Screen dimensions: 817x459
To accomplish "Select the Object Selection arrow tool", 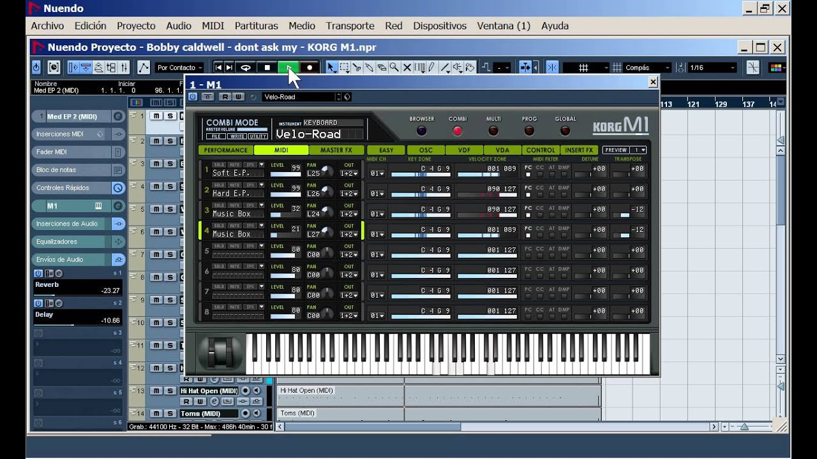I will 331,67.
